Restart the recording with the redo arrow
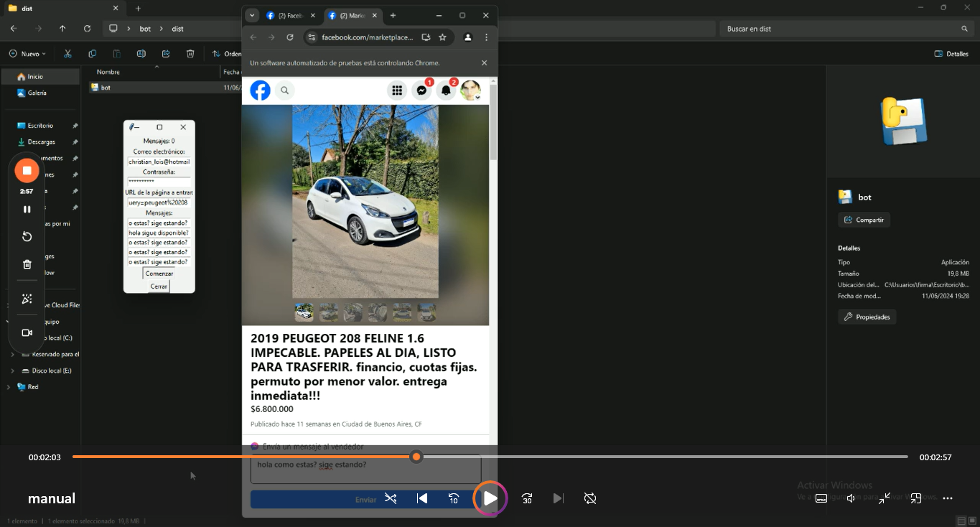This screenshot has height=527, width=980. (27, 237)
